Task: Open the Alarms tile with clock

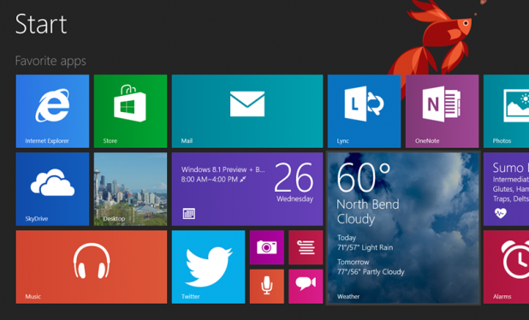Action: (x=506, y=267)
